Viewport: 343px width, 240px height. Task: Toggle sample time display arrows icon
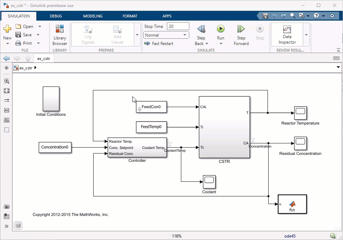7,100
